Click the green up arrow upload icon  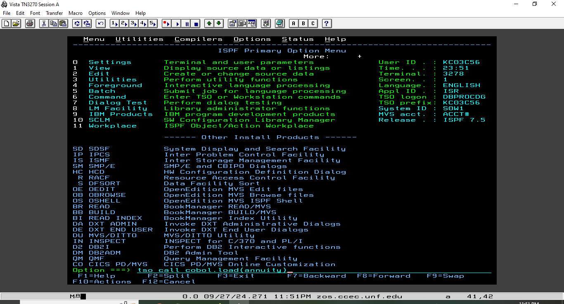[x=209, y=24]
